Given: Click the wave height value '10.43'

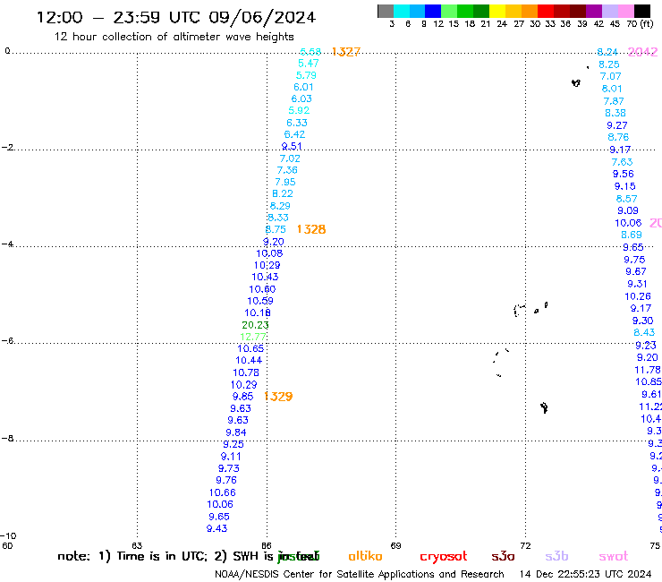Looking at the screenshot, I should pyautogui.click(x=265, y=277).
